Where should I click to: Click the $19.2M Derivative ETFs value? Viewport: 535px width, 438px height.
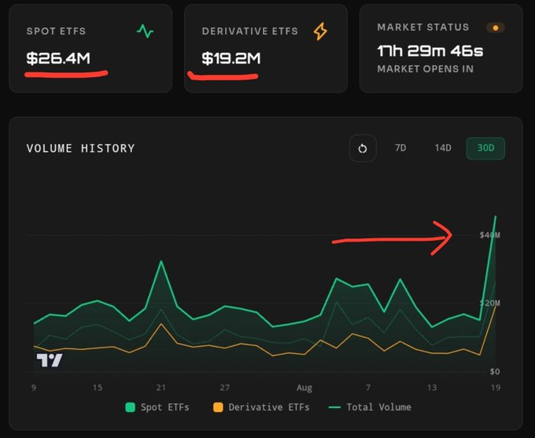coord(231,58)
